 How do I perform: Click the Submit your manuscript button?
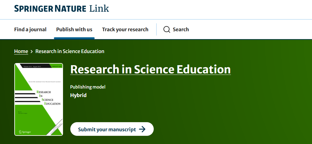click(x=112, y=129)
